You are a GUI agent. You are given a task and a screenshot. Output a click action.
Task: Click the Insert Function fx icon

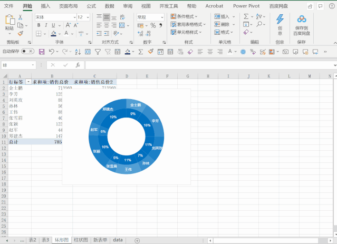coord(78,65)
